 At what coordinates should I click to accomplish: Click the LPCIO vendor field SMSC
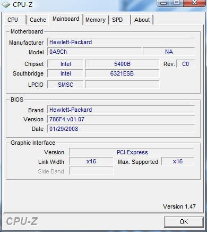pos(65,85)
